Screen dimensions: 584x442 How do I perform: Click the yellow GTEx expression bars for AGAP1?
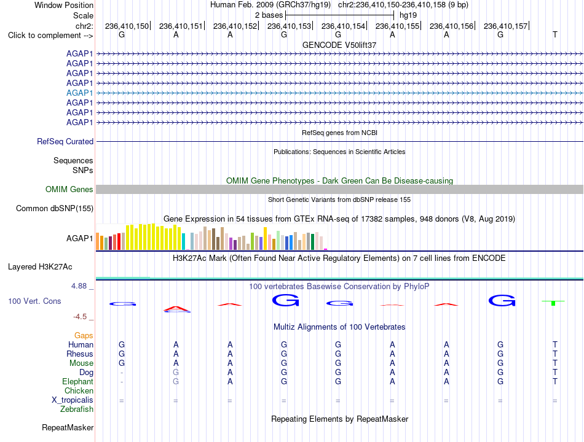click(154, 236)
